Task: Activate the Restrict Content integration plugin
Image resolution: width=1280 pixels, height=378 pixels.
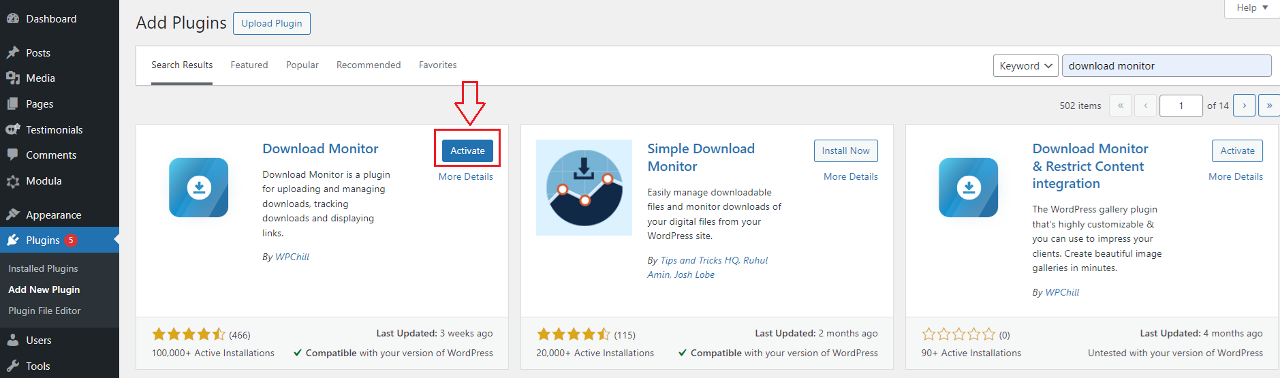Action: [x=1237, y=151]
